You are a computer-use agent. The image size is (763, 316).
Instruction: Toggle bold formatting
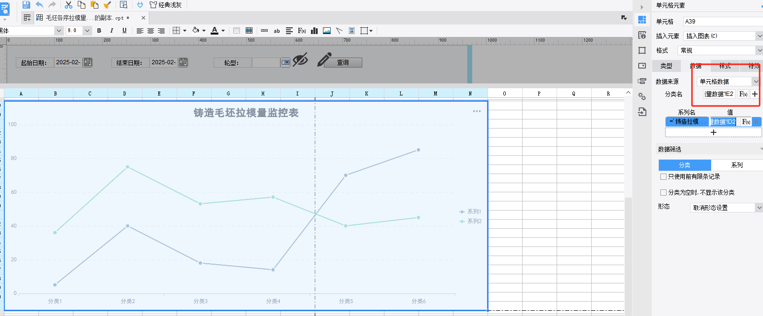[x=99, y=31]
